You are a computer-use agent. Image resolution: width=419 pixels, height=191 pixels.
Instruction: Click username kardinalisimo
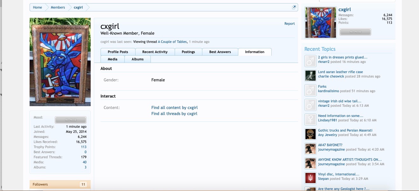point(329,91)
